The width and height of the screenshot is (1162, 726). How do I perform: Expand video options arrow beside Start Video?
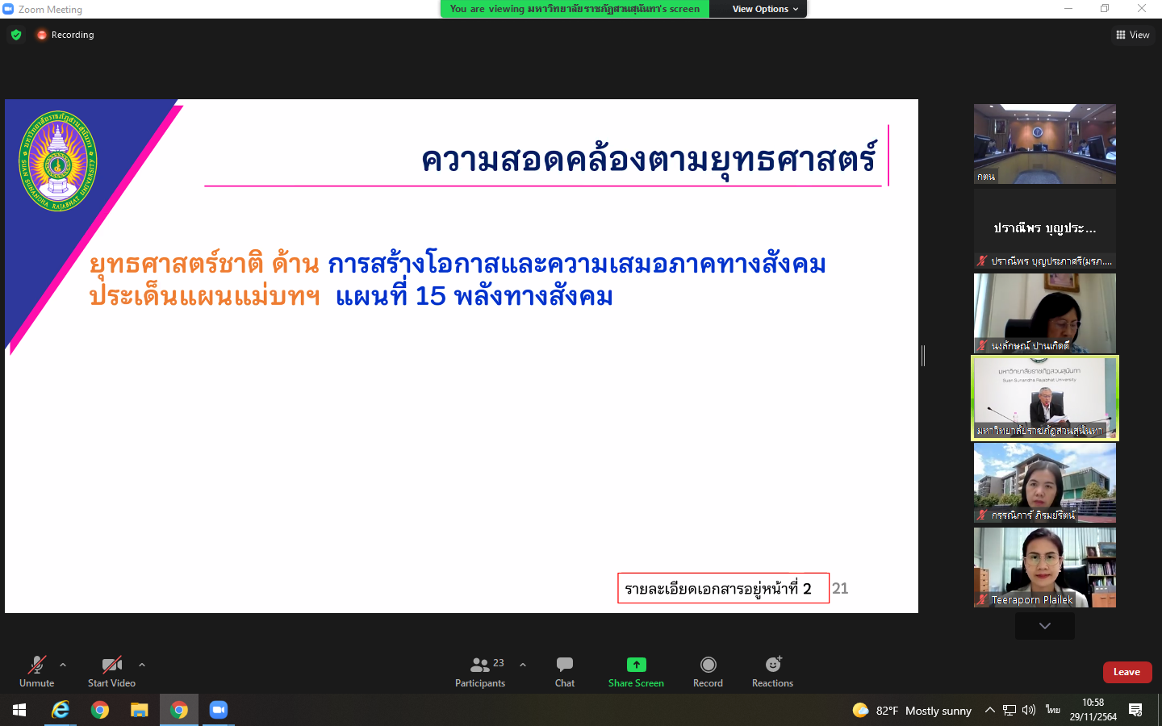(142, 665)
